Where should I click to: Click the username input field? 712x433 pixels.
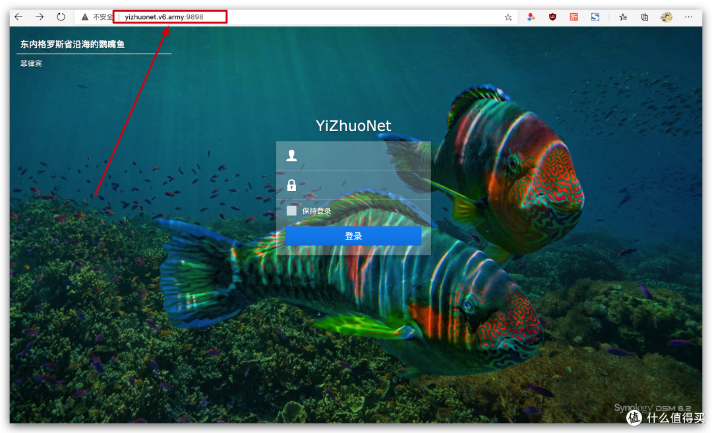pyautogui.click(x=353, y=155)
